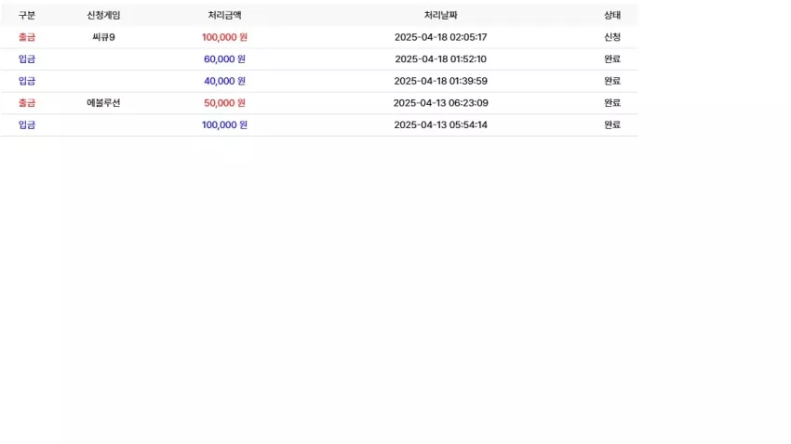Click the 구분 column header
This screenshot has width=791, height=444.
point(27,15)
